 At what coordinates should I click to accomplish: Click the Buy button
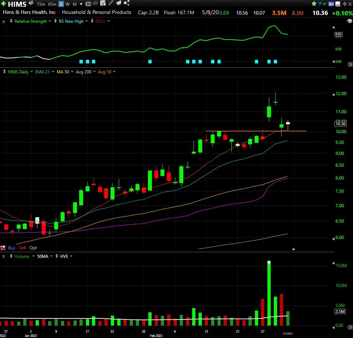pyautogui.click(x=11, y=248)
